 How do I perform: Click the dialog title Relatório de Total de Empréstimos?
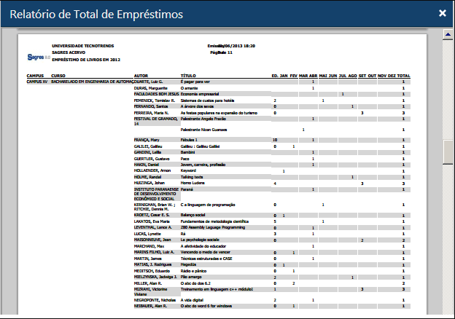point(96,14)
